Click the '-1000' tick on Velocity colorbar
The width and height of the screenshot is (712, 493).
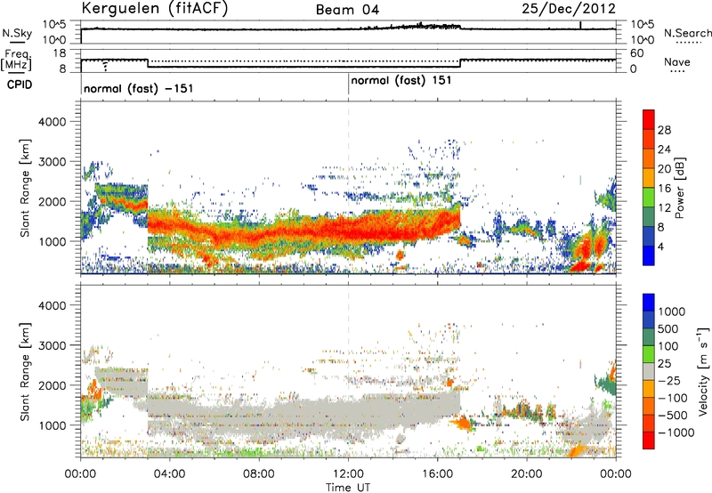[676, 432]
